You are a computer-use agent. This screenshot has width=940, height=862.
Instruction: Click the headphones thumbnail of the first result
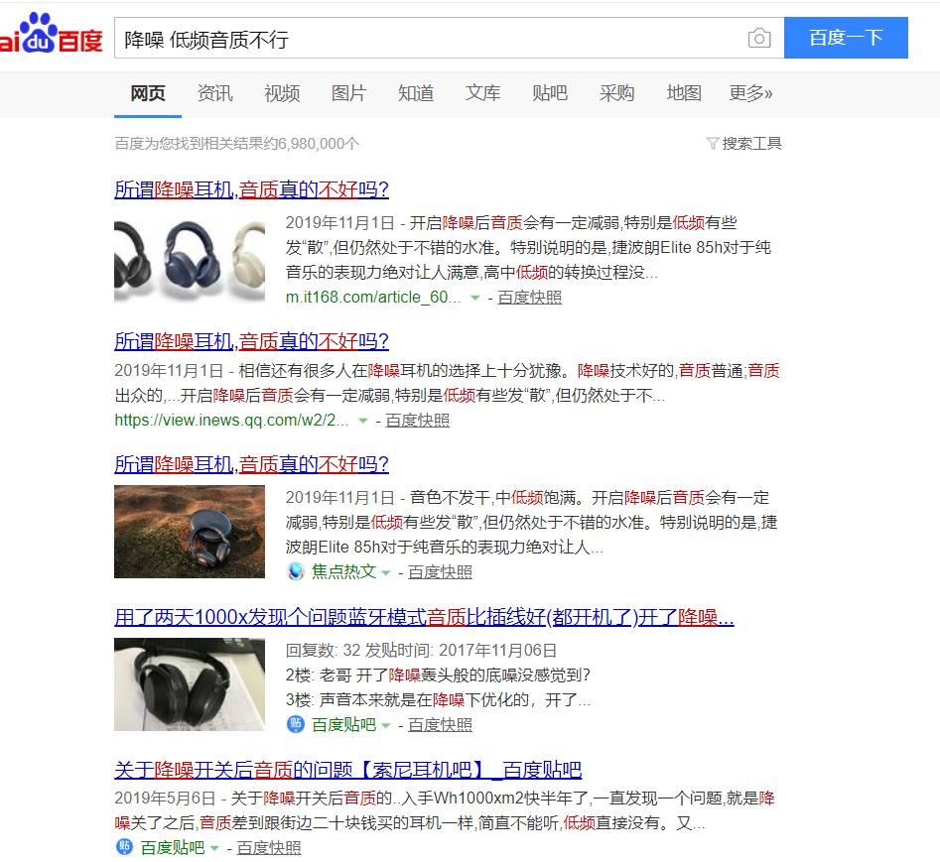189,251
